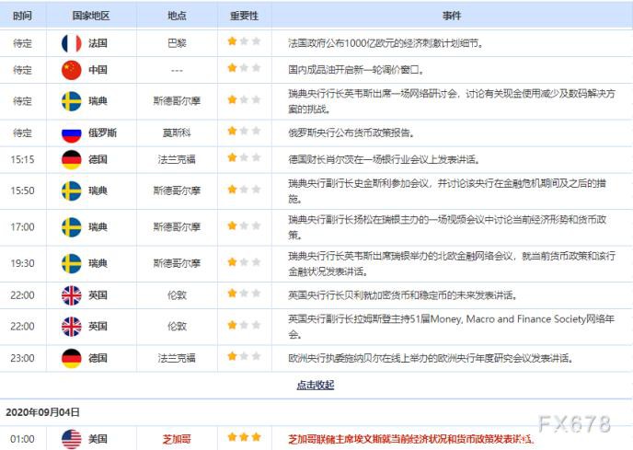The height and width of the screenshot is (450, 633).
Task: Click the 事件 column header
Action: point(452,16)
